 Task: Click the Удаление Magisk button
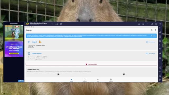tap(91, 64)
